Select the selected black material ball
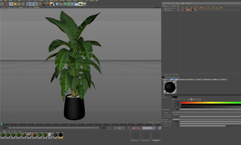241x145 pixels. 61,135
